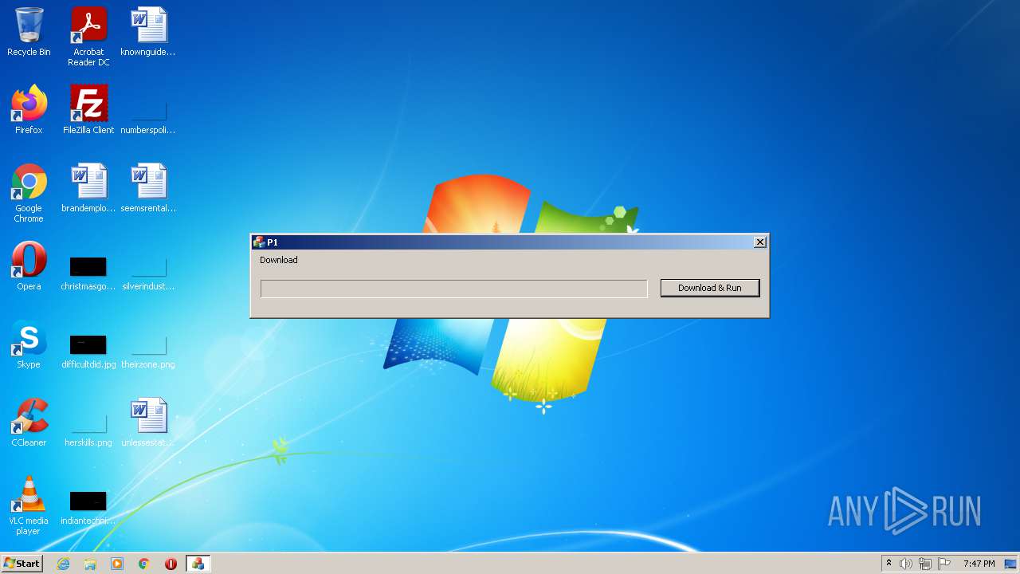The height and width of the screenshot is (574, 1020).
Task: Select the unlessastat Word document
Action: [x=148, y=423]
